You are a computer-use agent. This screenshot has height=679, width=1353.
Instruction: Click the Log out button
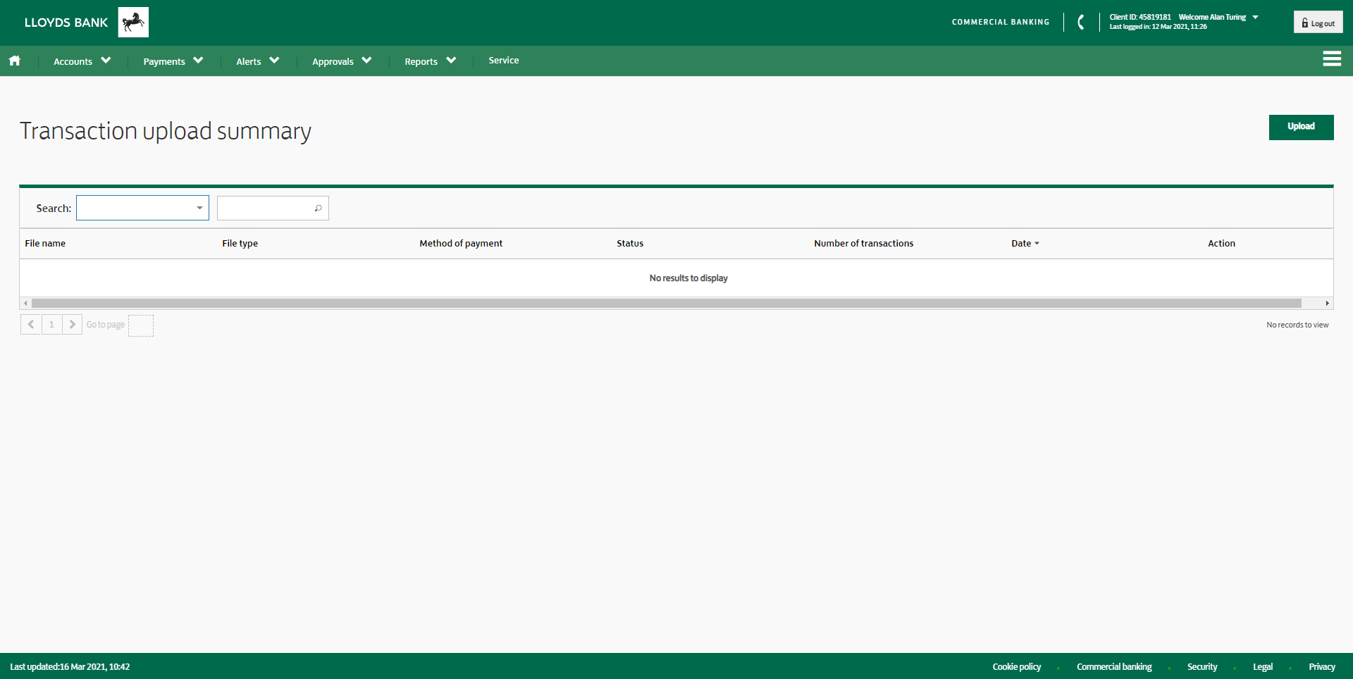(x=1318, y=23)
